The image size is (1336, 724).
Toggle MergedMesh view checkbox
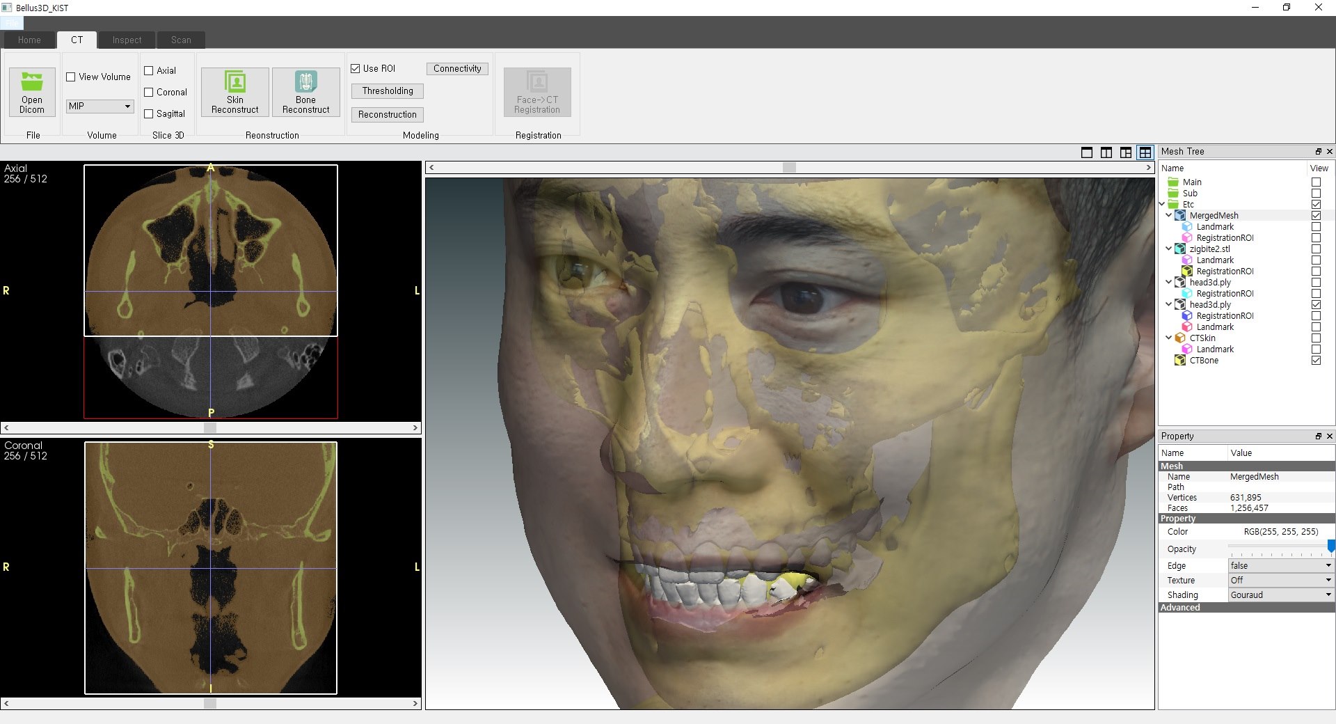(x=1316, y=216)
